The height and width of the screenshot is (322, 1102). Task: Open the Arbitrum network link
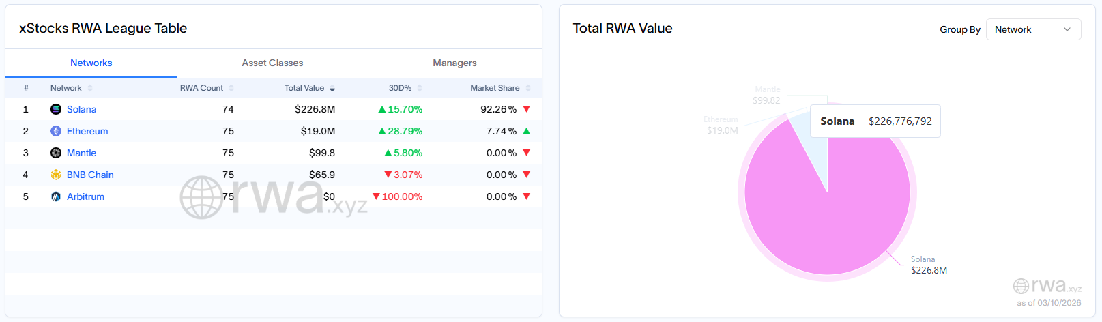[x=85, y=196]
